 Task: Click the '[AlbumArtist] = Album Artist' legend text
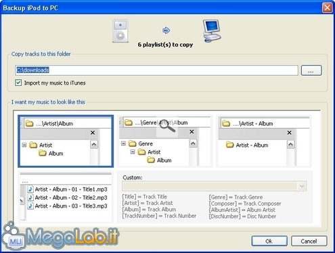(242, 210)
